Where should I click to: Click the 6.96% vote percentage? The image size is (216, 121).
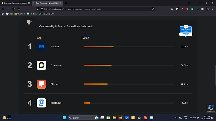(185, 103)
